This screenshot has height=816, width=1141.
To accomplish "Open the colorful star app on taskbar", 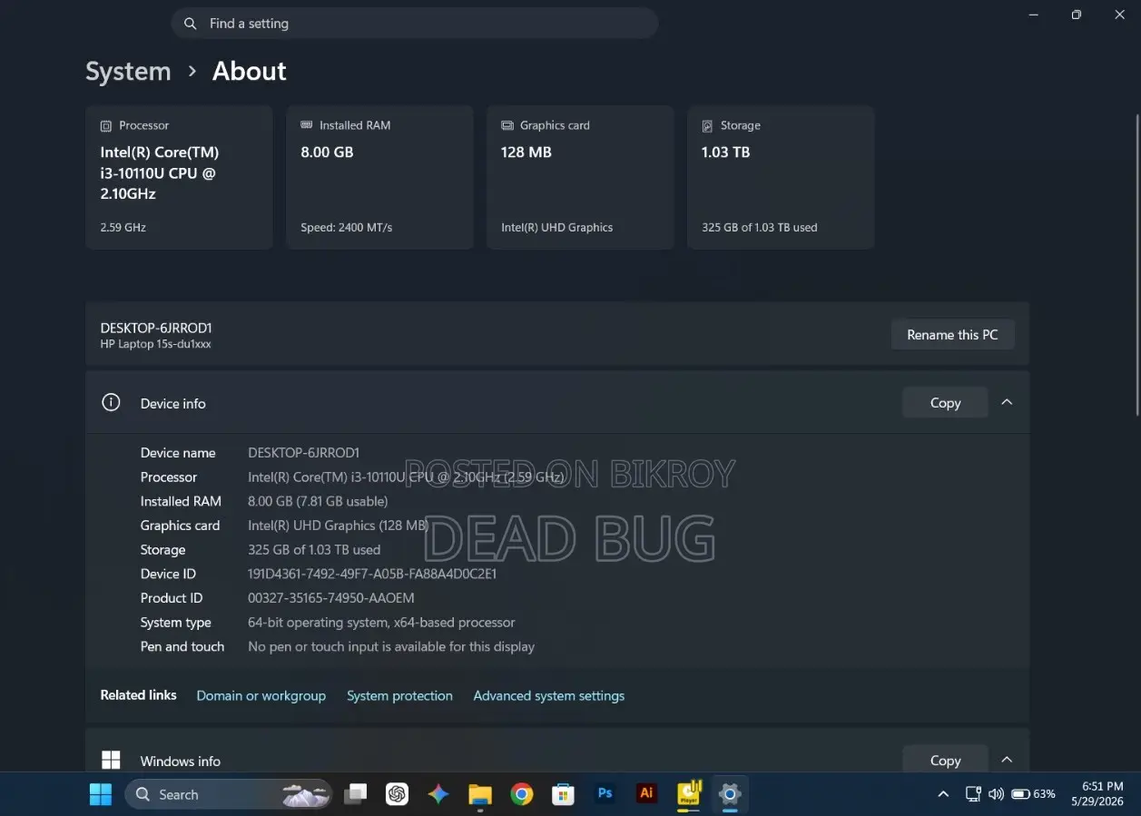I will click(438, 794).
